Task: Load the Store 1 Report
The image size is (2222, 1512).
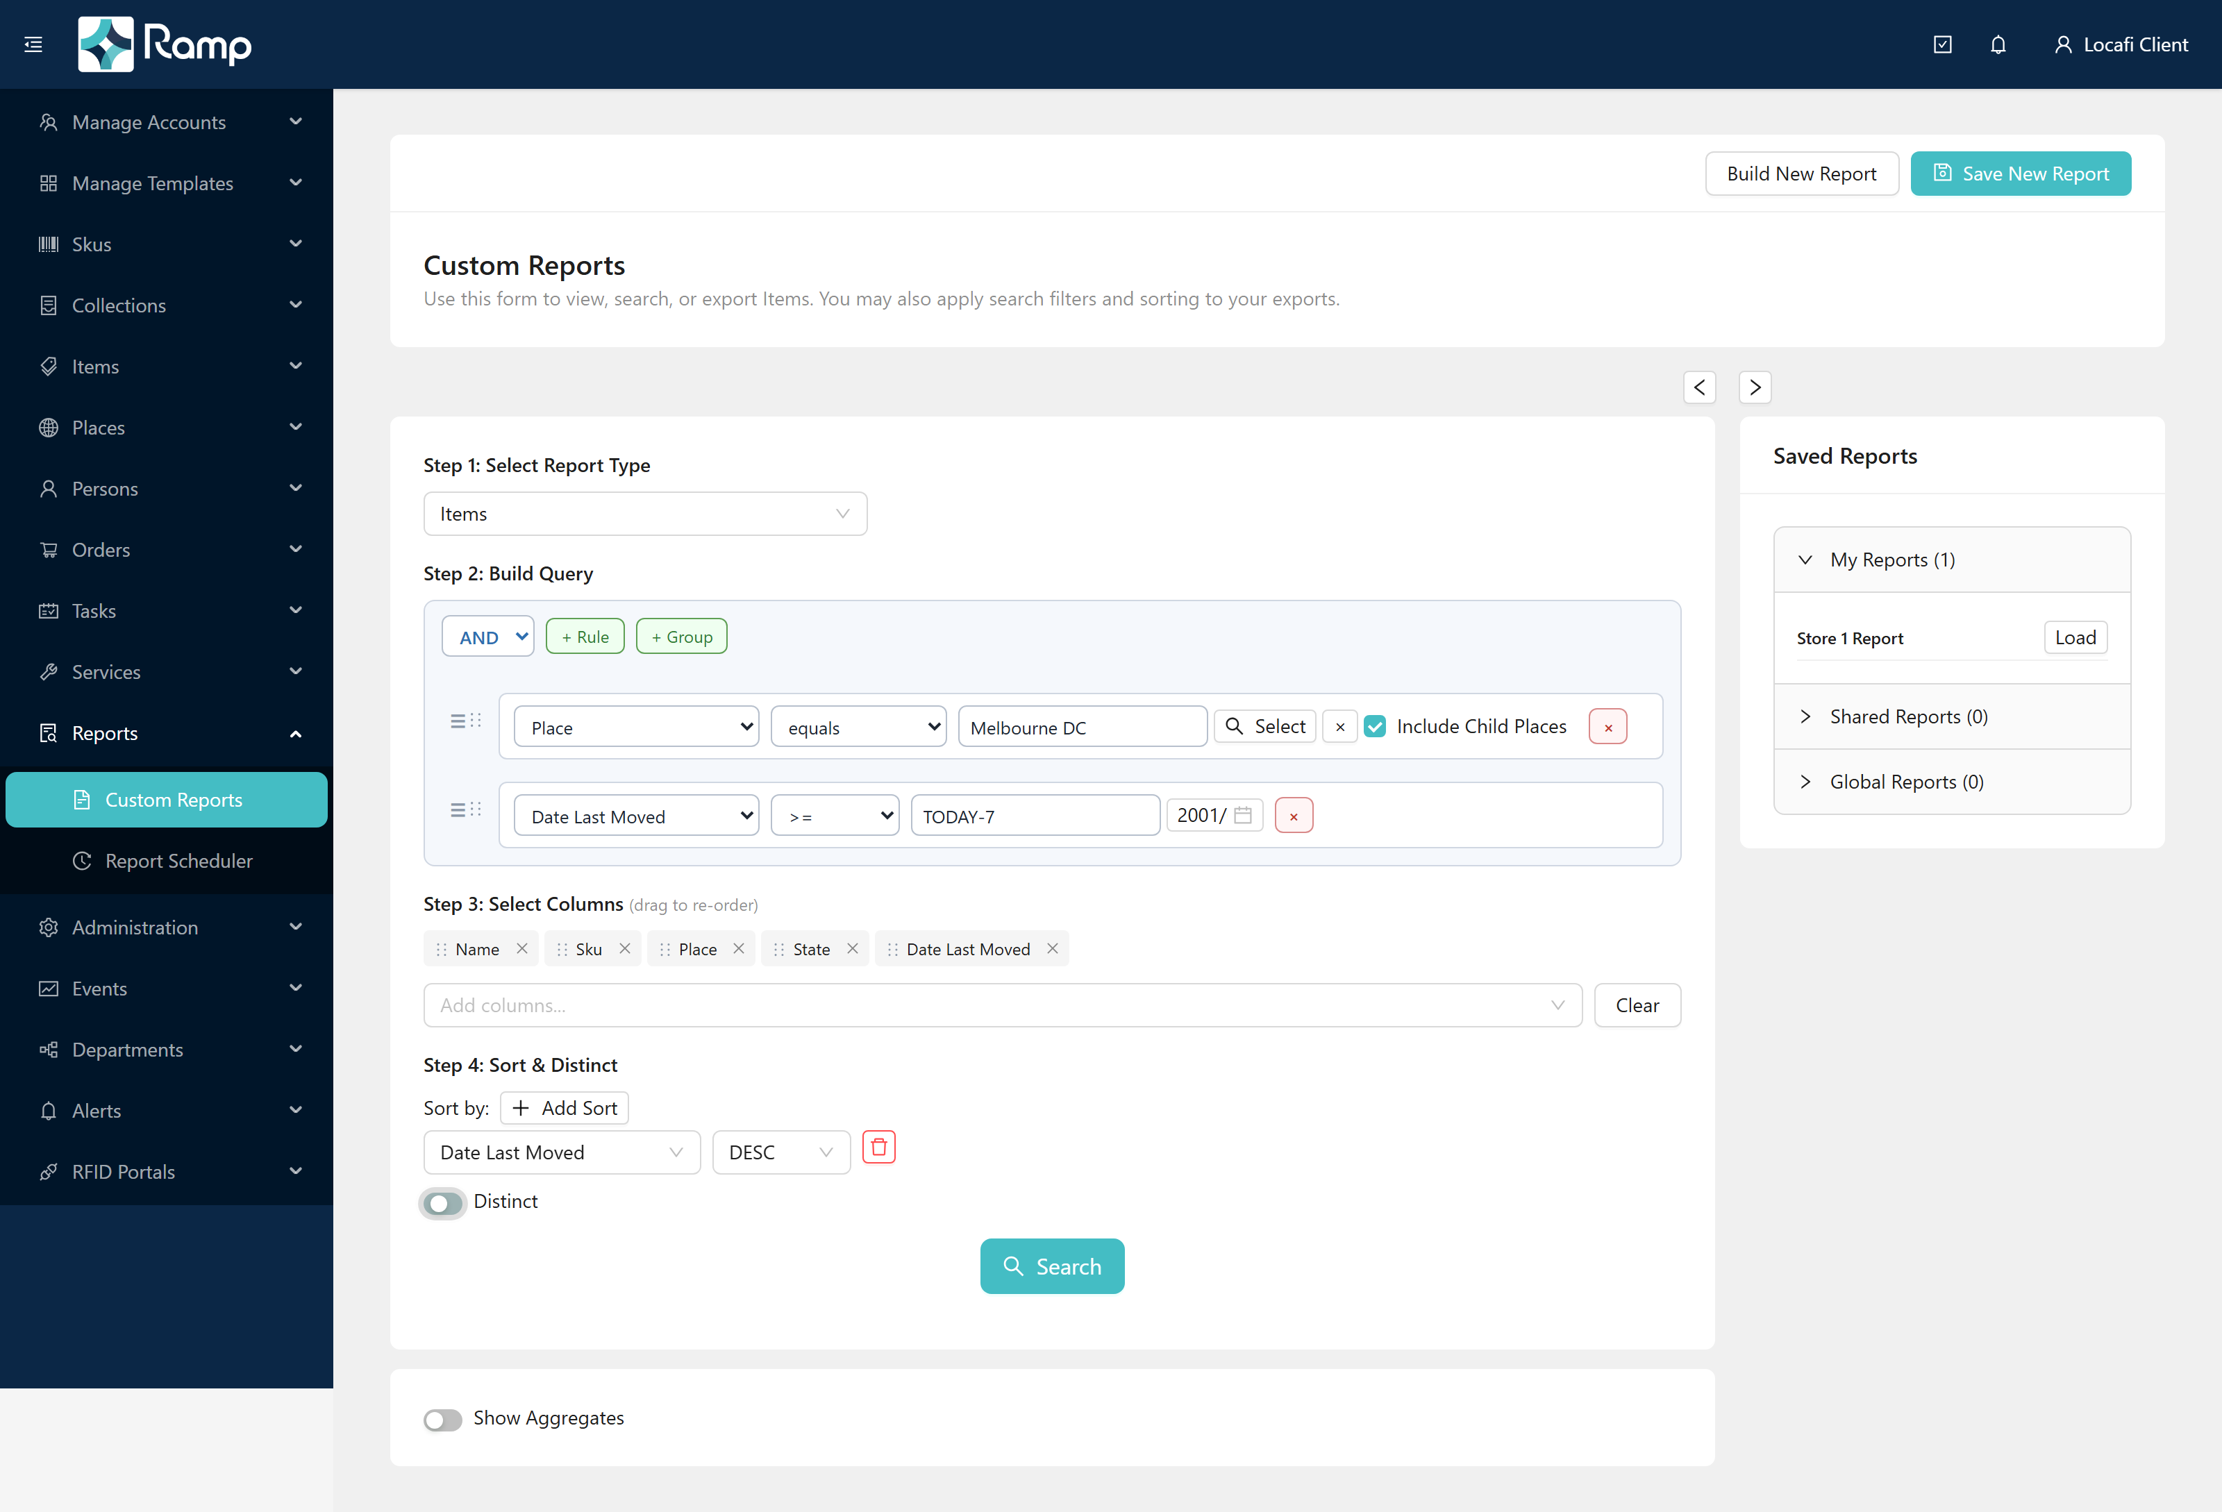Action: 2075,637
